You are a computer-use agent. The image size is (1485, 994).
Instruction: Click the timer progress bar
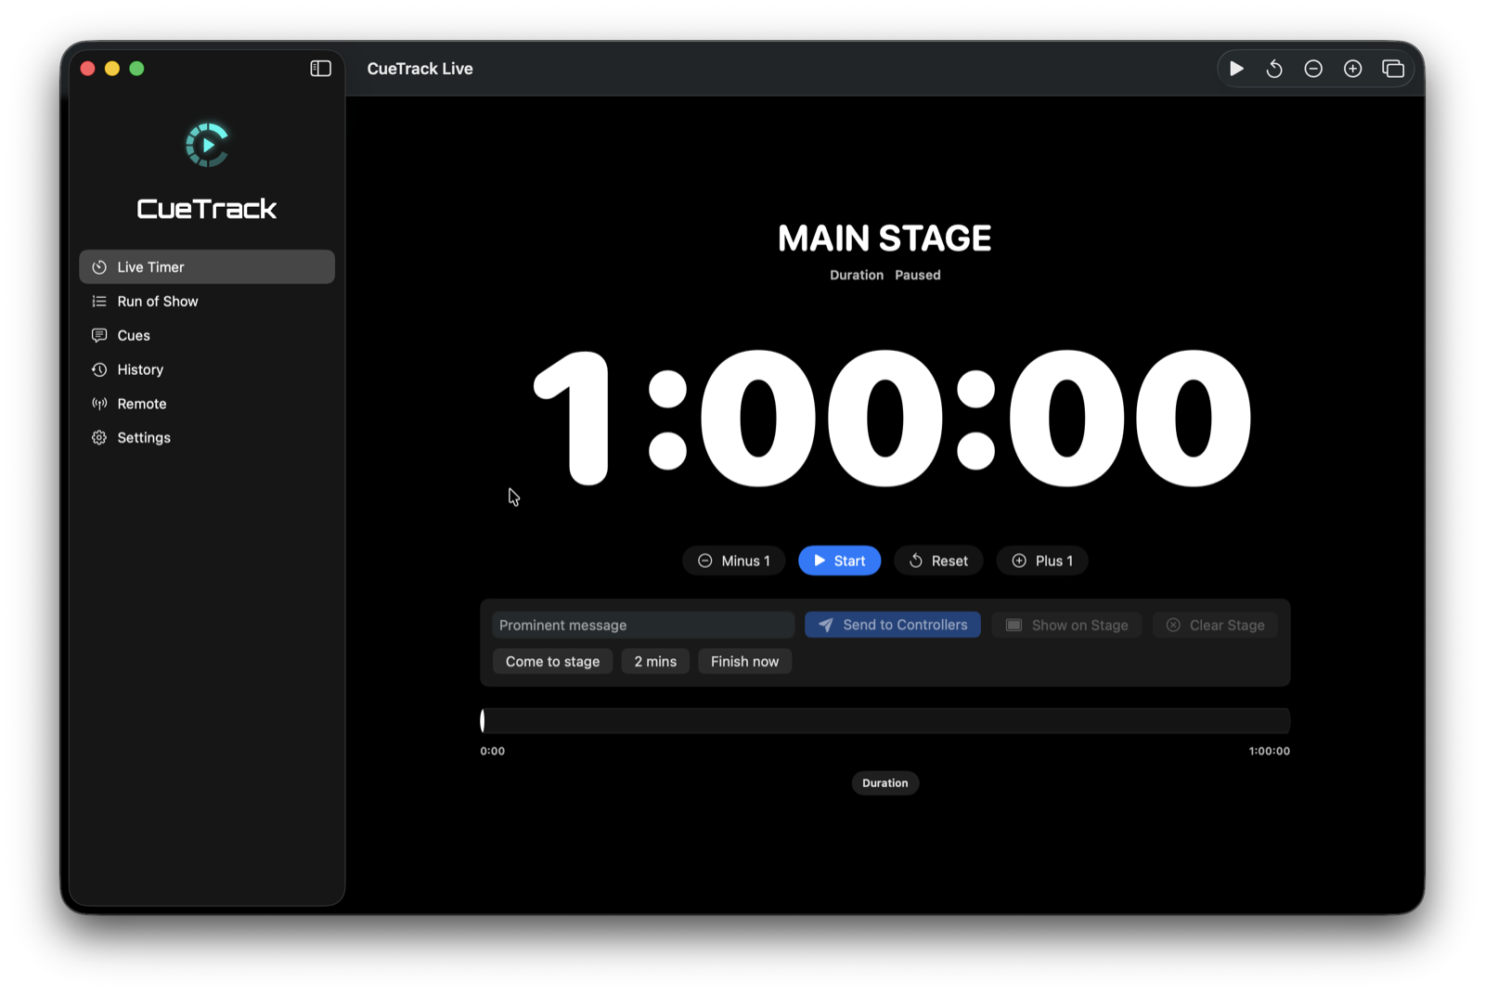[885, 721]
